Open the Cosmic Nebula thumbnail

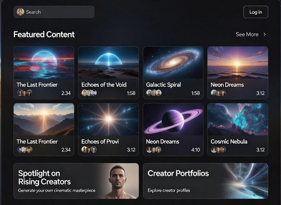pyautogui.click(x=237, y=119)
